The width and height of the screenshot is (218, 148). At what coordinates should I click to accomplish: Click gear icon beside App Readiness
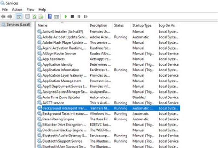coord(39,59)
